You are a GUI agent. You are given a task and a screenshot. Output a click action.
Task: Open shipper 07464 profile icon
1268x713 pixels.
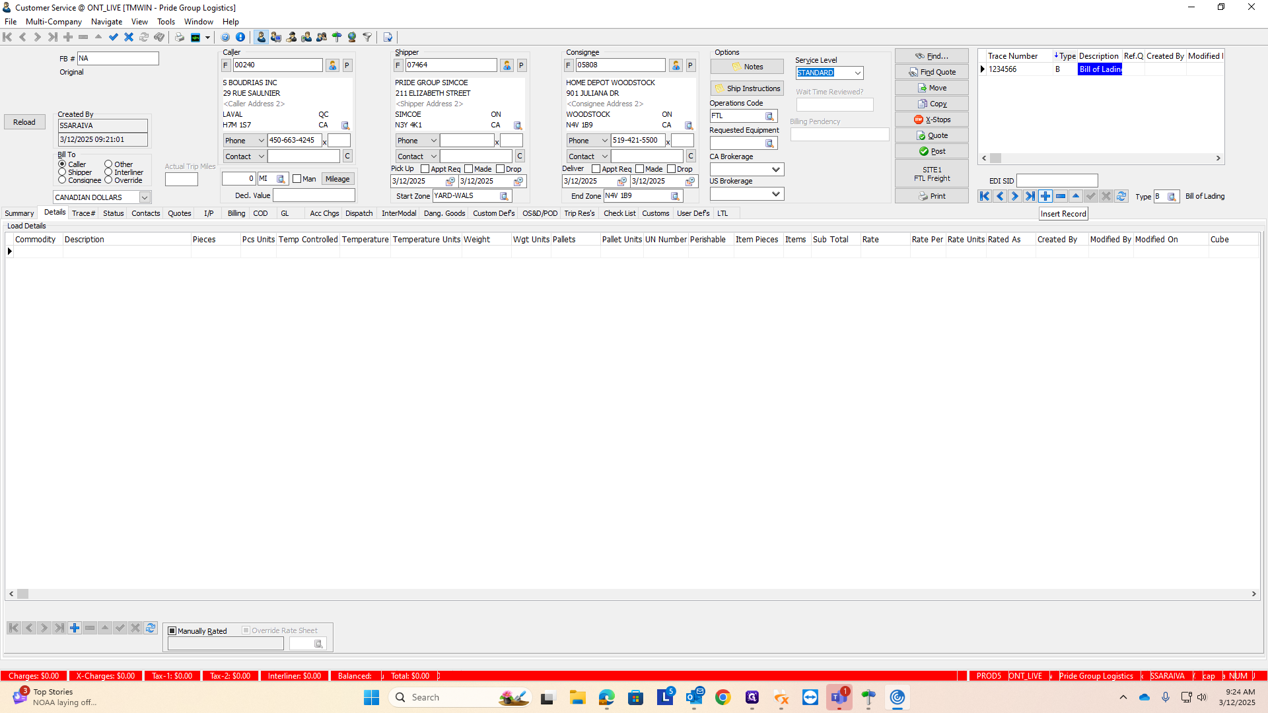pos(507,65)
